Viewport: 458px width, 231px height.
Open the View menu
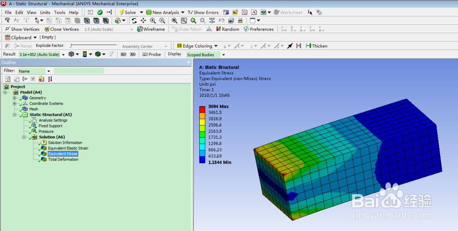[32, 12]
